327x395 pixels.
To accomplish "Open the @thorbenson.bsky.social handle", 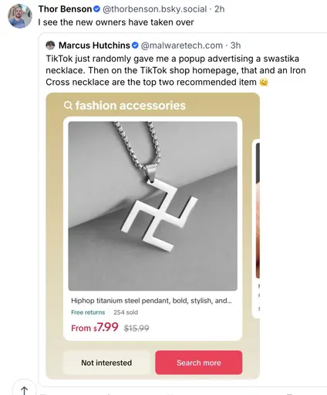I will pos(155,9).
